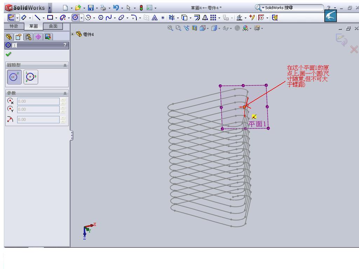Open the Options checklist icon
The image size is (359, 269).
[149, 8]
